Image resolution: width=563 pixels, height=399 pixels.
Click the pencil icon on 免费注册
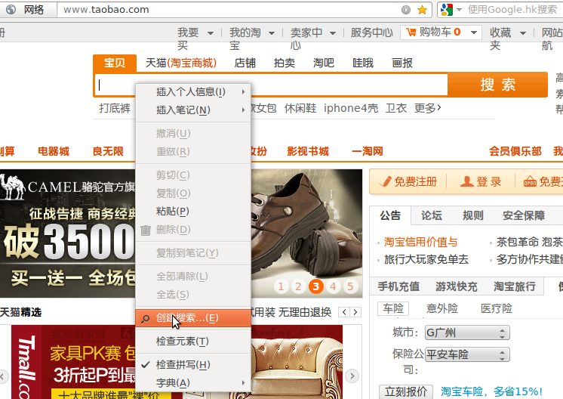pyautogui.click(x=385, y=181)
